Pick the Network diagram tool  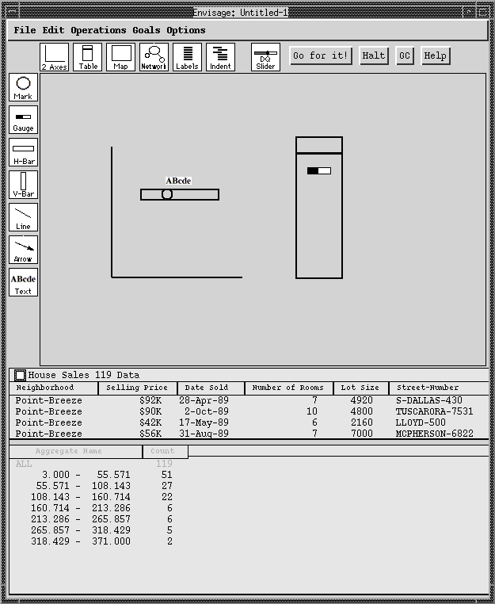(154, 57)
